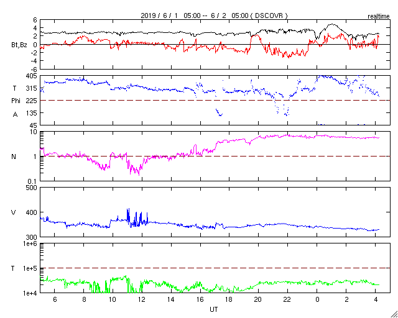Viewport: 398px width, 318px height.
Task: Click the 'N' density axis label
Action: point(14,157)
